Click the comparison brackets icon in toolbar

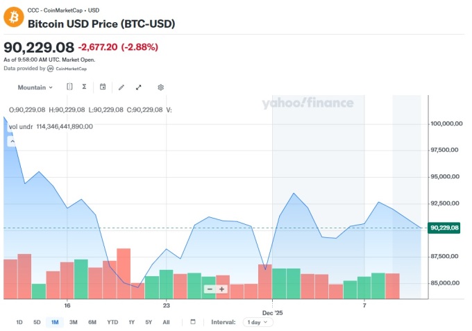click(x=69, y=87)
